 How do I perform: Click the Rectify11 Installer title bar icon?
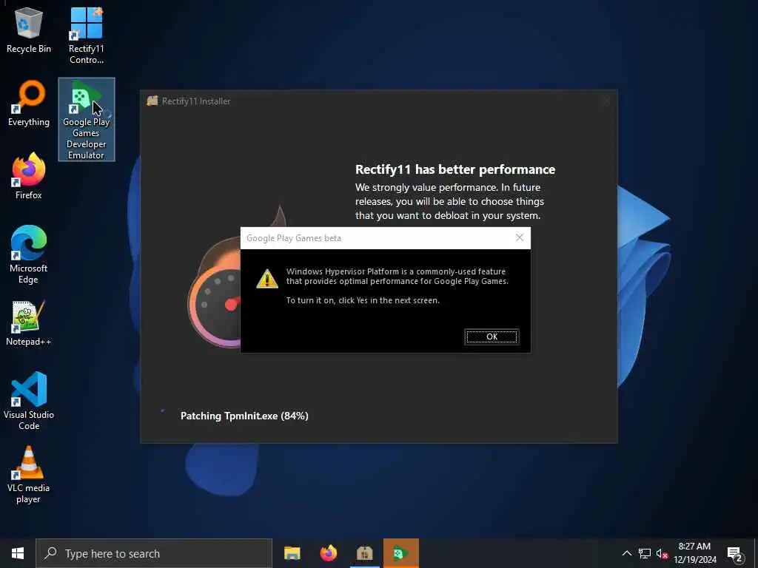(x=152, y=101)
